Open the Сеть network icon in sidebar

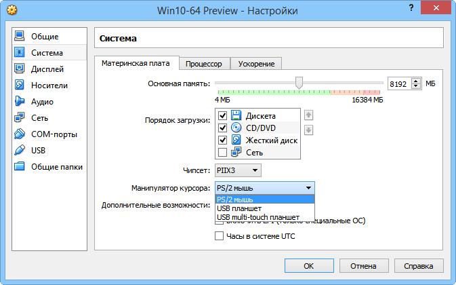pyautogui.click(x=20, y=117)
